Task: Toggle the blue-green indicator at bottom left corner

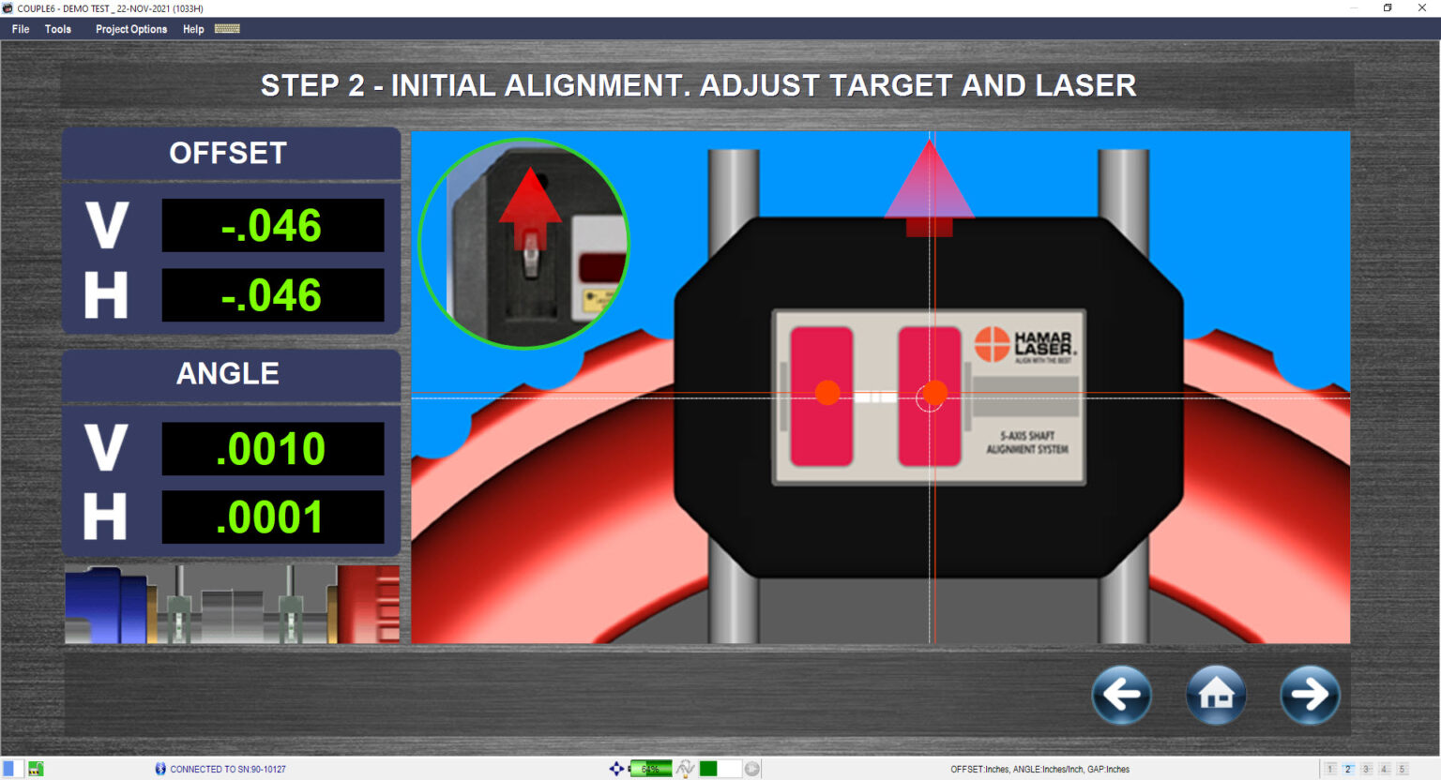Action: (10, 768)
